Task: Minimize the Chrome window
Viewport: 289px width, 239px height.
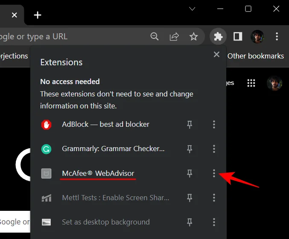Action: pos(220,9)
